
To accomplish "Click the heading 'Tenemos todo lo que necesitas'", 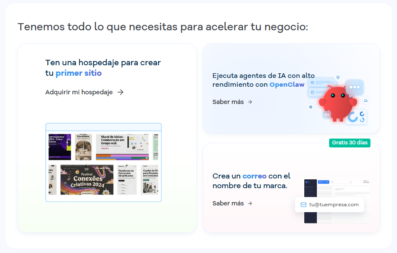I will click(x=163, y=27).
